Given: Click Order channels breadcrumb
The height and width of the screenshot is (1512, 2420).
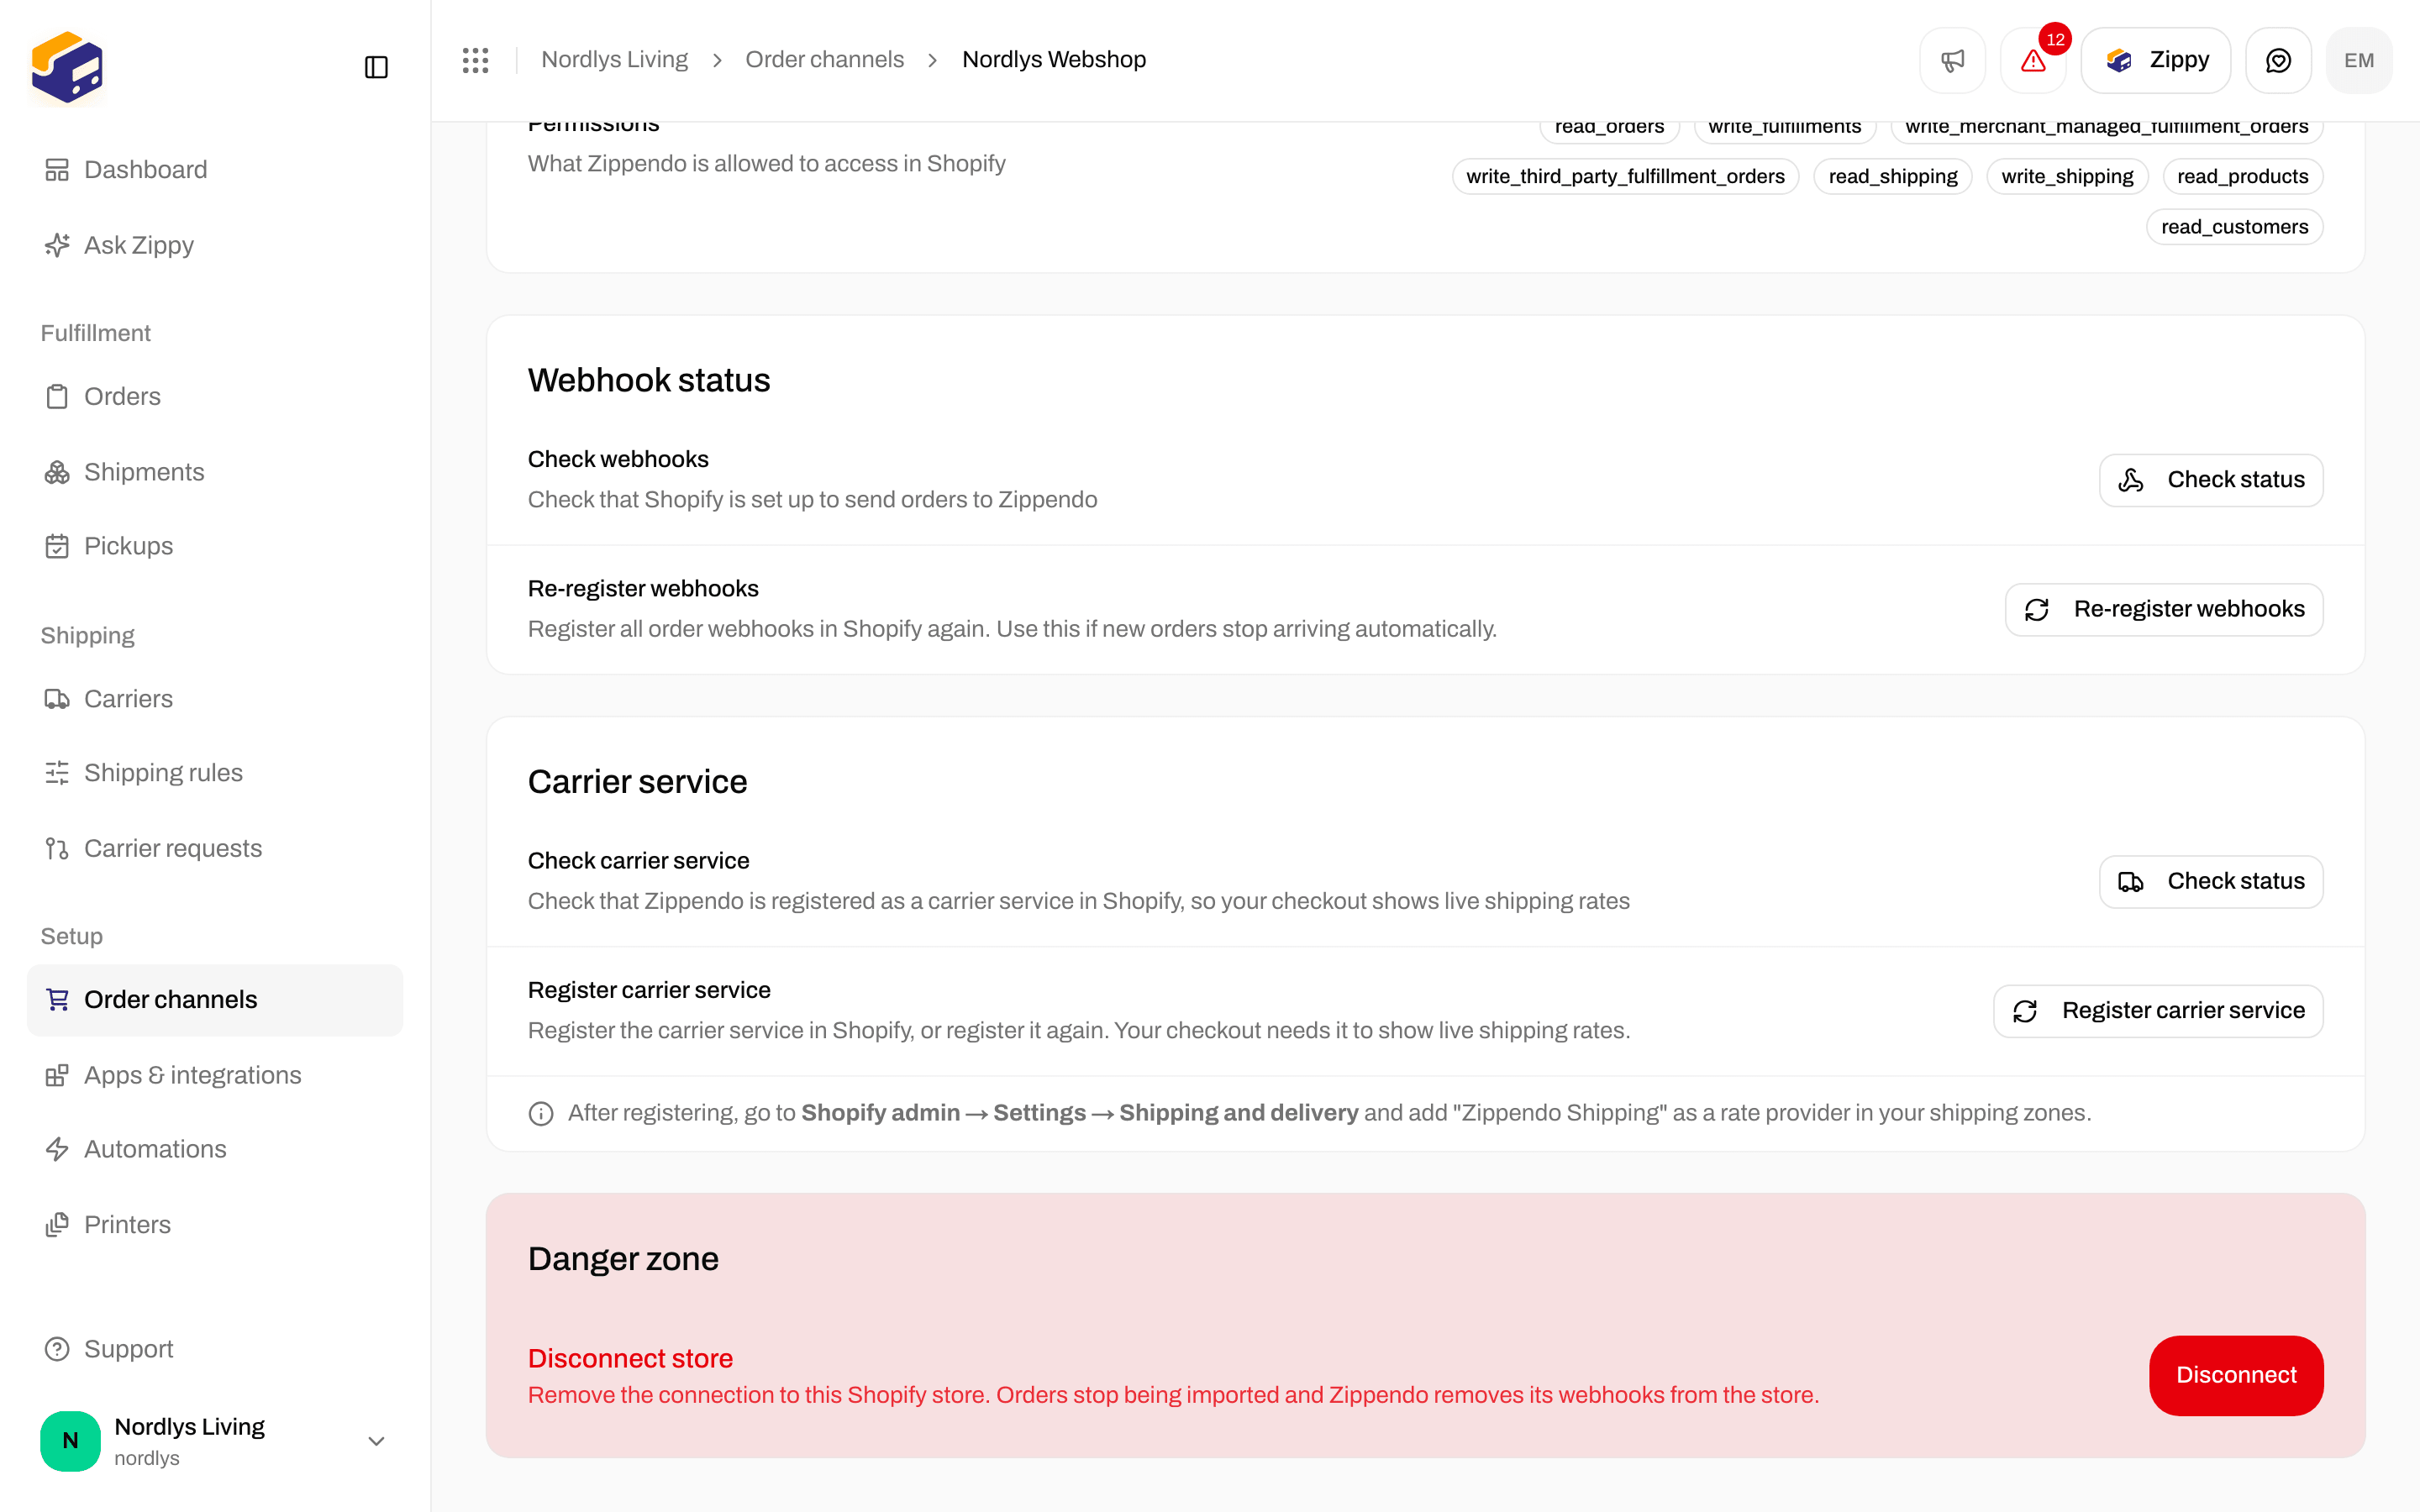Looking at the screenshot, I should tap(824, 60).
